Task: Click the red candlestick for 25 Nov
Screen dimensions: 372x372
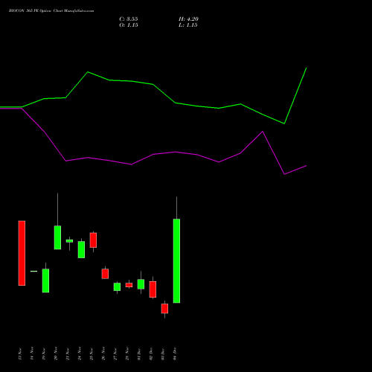Action: [93, 240]
